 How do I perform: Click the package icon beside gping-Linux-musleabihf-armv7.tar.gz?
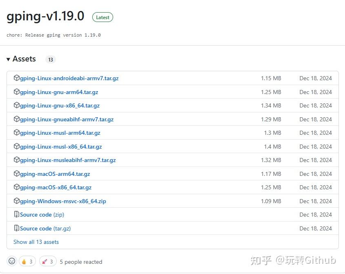point(16,160)
